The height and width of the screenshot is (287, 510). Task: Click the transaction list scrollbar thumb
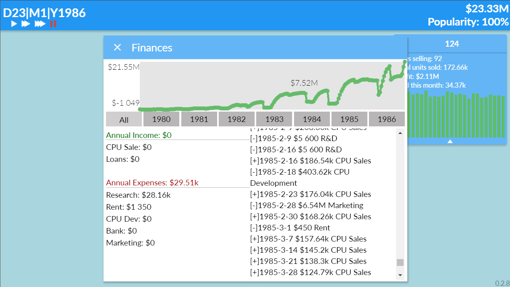pyautogui.click(x=400, y=262)
